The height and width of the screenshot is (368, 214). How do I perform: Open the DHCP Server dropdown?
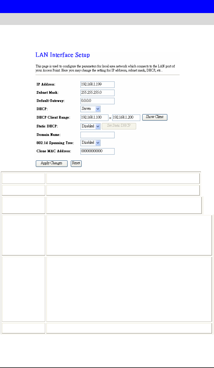pos(91,109)
